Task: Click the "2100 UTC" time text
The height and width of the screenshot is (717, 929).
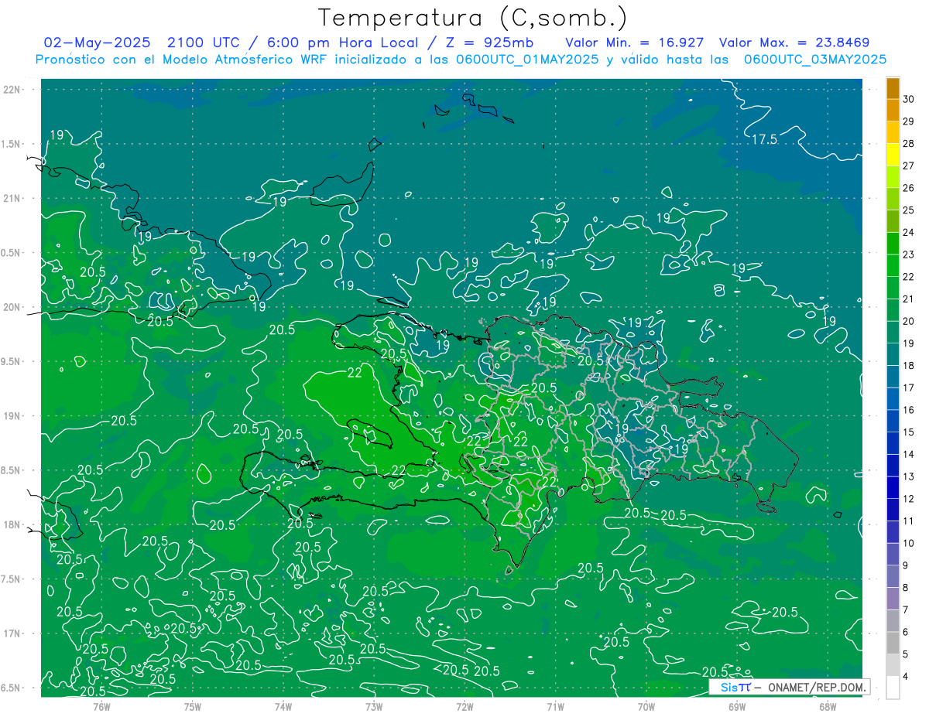Action: click(204, 43)
